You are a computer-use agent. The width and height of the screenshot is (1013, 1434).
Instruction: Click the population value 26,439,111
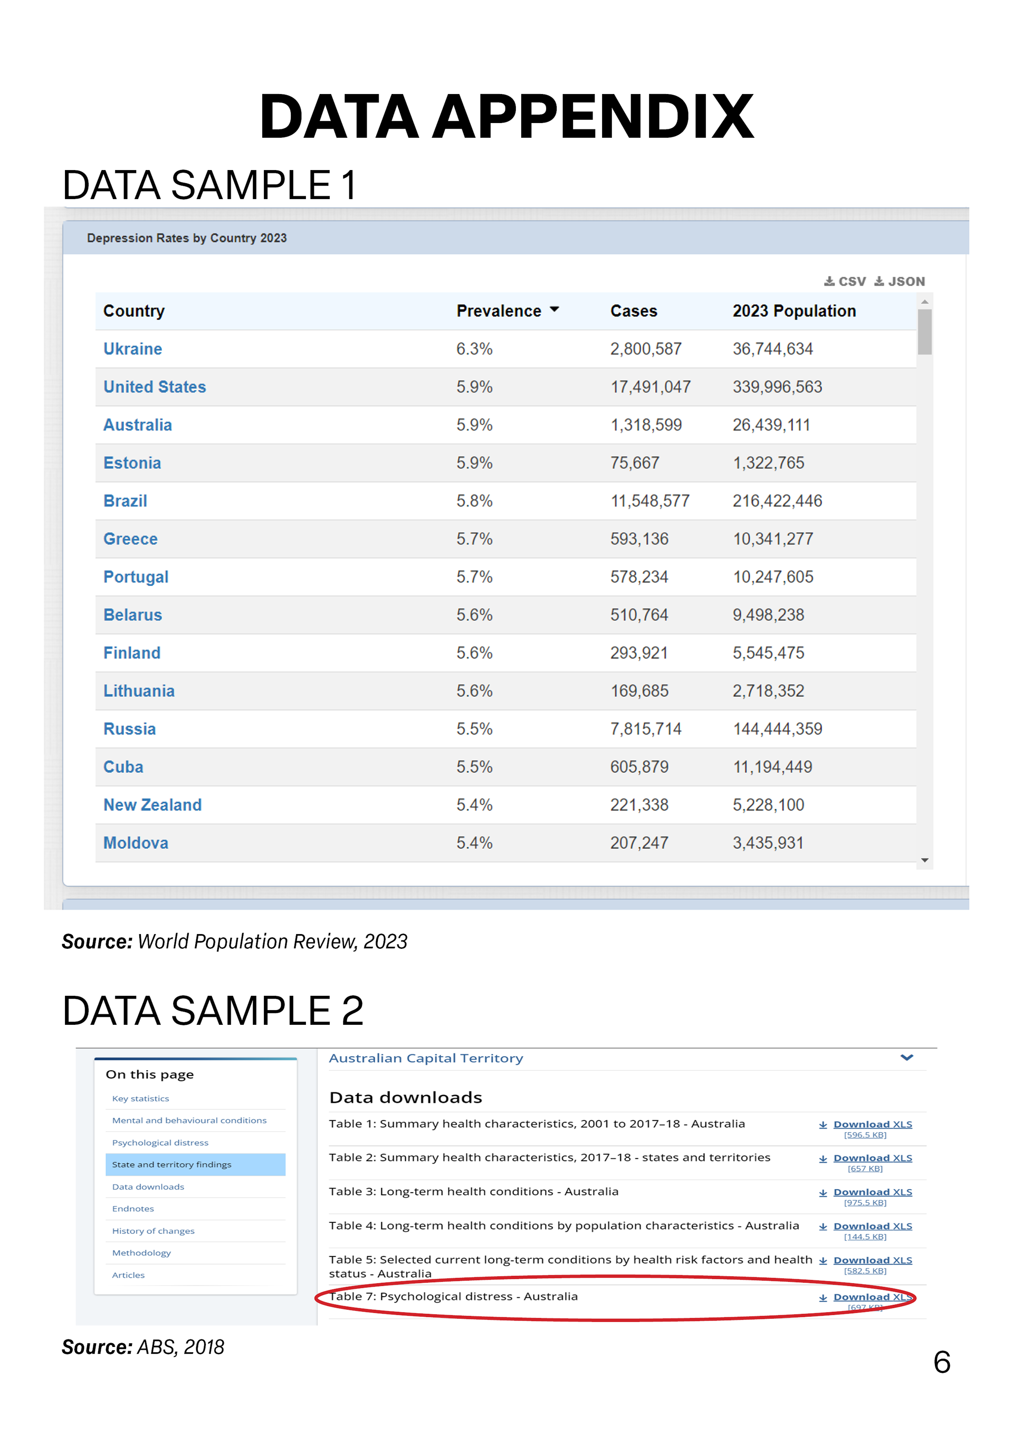[x=771, y=426]
